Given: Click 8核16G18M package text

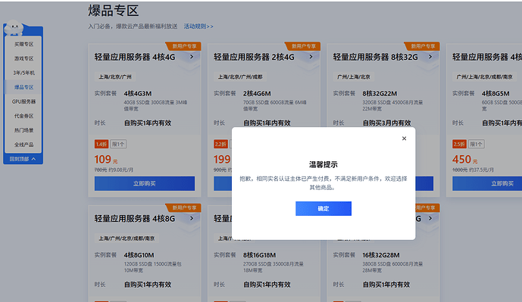Looking at the screenshot, I should (x=259, y=255).
